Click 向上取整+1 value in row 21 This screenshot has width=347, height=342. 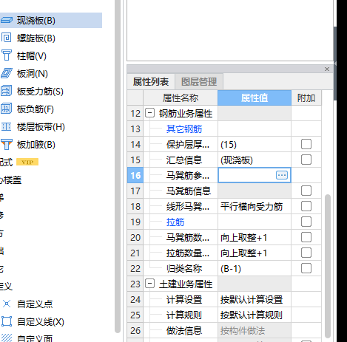pos(243,253)
